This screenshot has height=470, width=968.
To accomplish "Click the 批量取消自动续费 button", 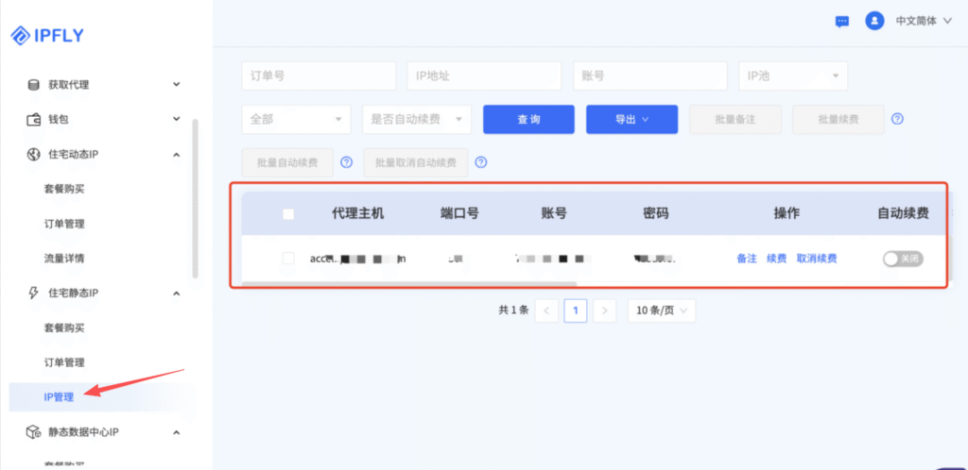I will coord(416,162).
